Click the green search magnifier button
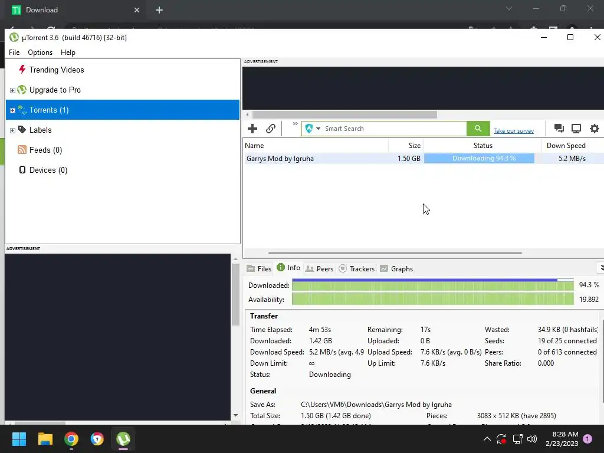 (478, 129)
